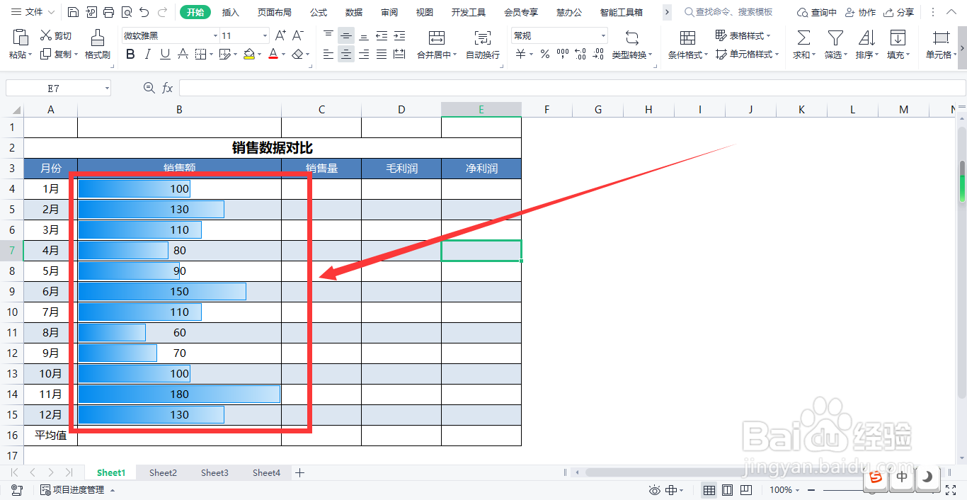The width and height of the screenshot is (967, 500).
Task: Click 项目进度管理 in status bar
Action: 73,490
